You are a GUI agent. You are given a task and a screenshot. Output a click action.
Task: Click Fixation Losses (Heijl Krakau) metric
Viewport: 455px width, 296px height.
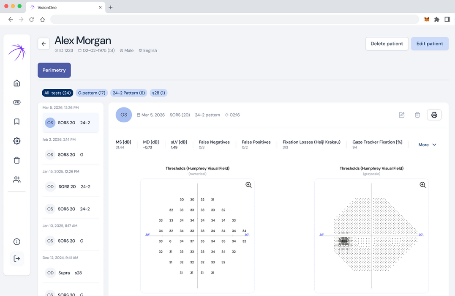311,144
